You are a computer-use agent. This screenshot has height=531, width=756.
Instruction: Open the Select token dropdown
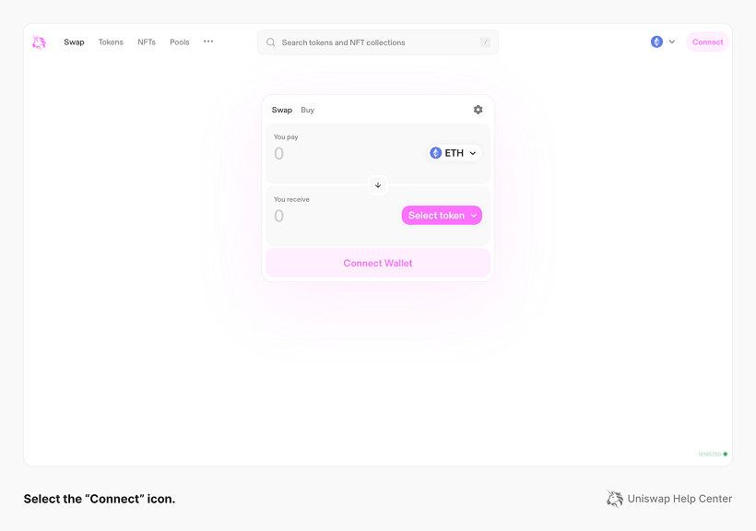click(x=442, y=216)
